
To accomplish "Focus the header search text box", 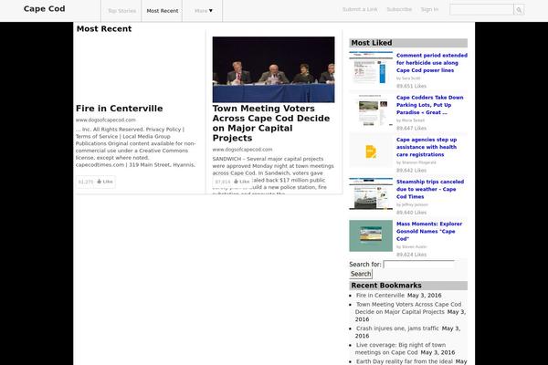I will tap(481, 10).
